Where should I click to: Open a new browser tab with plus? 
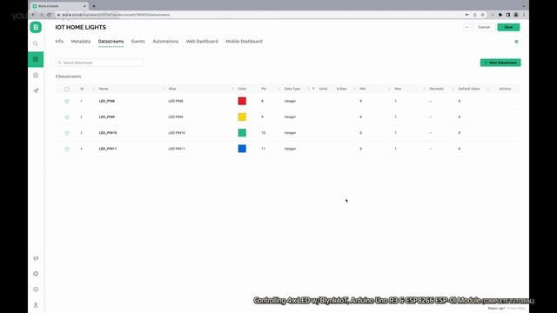(94, 6)
